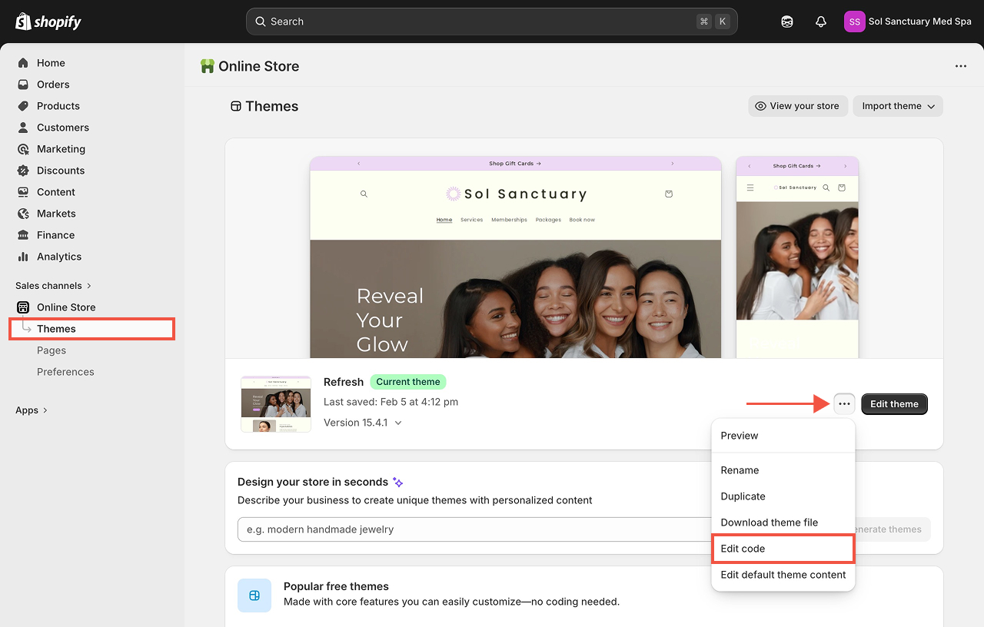Viewport: 984px width, 627px height.
Task: Open the Sidekick assistant icon in top bar
Action: tap(787, 22)
